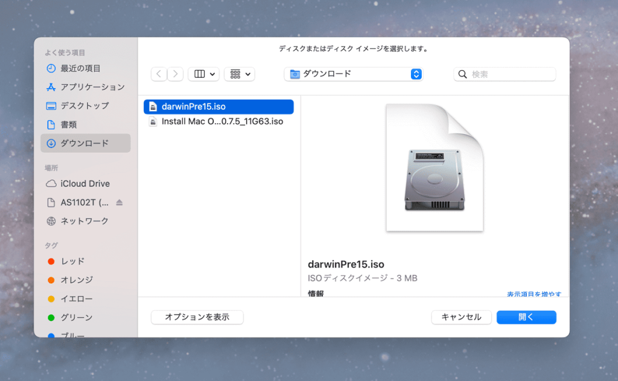618x381 pixels.
Task: Open iCloud Drive in the sidebar
Action: [86, 184]
